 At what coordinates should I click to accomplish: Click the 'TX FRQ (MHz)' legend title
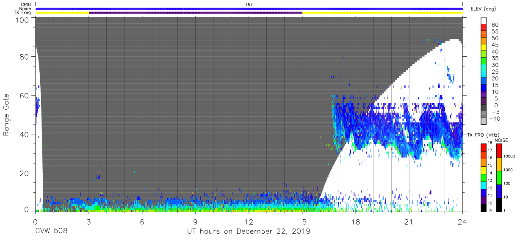coord(483,135)
